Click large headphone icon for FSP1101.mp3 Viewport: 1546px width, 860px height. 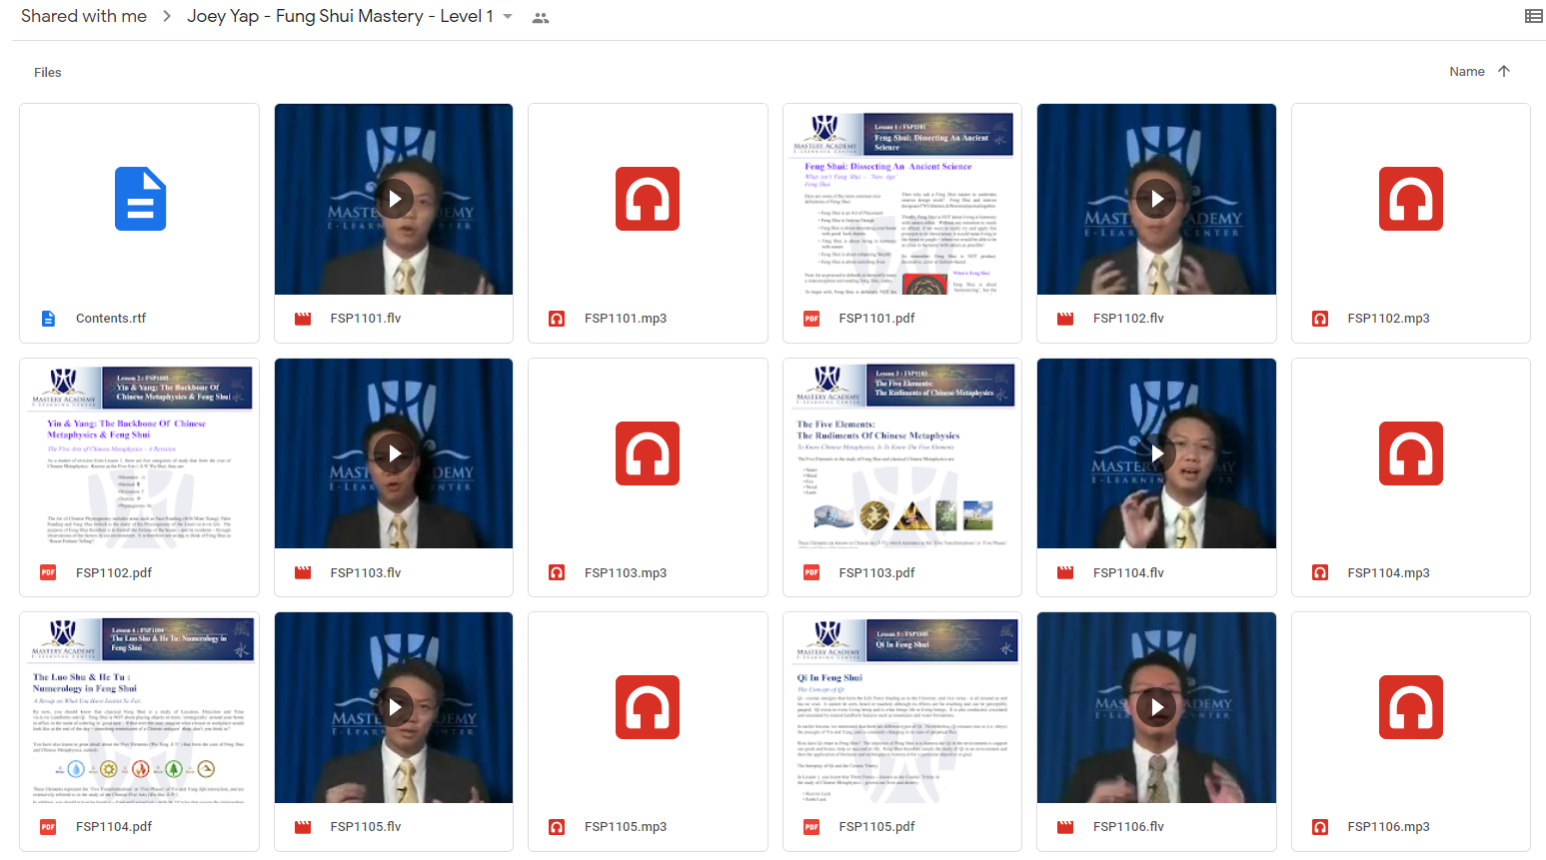(648, 199)
